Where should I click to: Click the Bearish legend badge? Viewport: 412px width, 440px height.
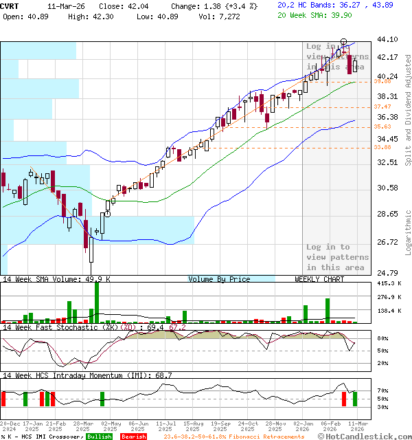[133, 437]
